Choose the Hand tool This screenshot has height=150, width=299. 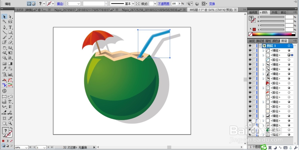click(4, 123)
